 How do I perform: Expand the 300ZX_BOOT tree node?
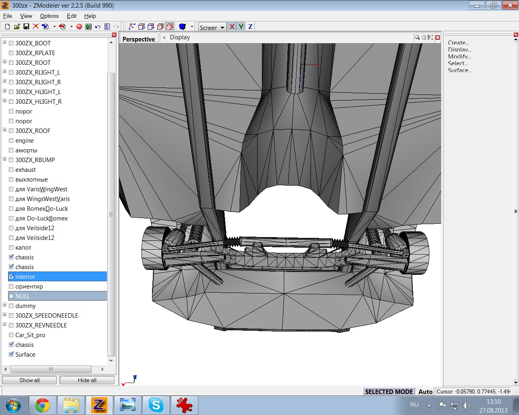[4, 42]
